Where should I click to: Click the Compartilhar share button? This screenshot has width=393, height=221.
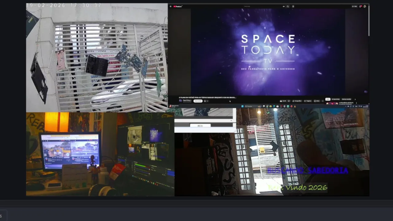297,101
